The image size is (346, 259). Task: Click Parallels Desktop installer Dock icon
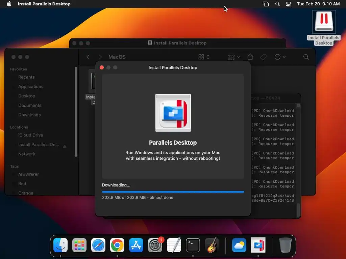[258, 245]
